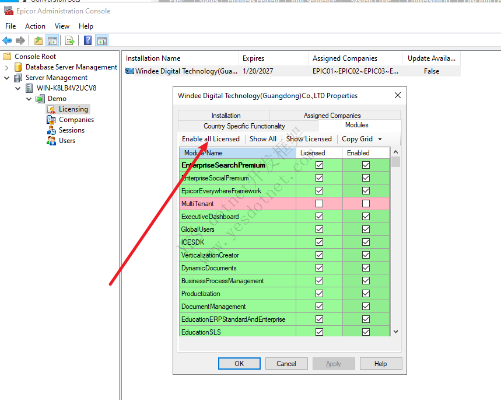The image size is (501, 400).
Task: Open the Action menu
Action: pyautogui.click(x=35, y=26)
